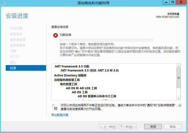Click the 下一步(N) button
This screenshot has width=188, height=133.
coord(128,127)
